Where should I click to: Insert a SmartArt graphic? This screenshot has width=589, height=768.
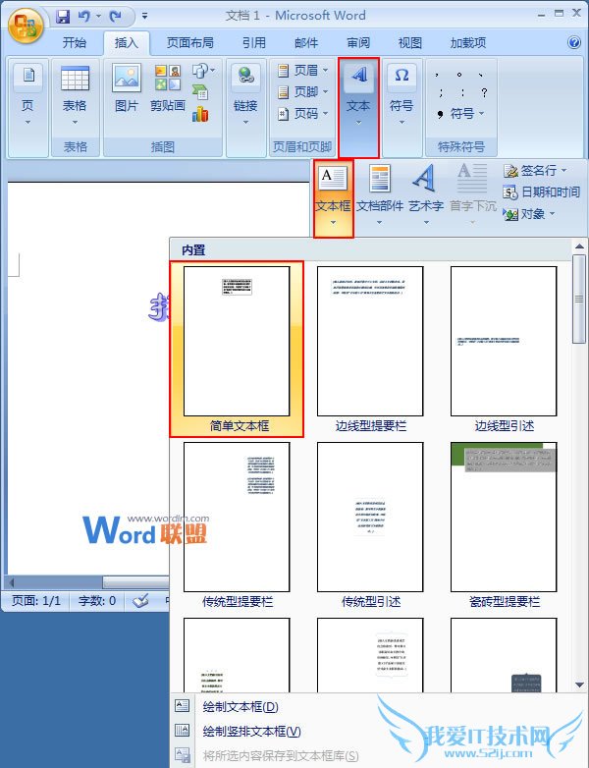tap(199, 92)
